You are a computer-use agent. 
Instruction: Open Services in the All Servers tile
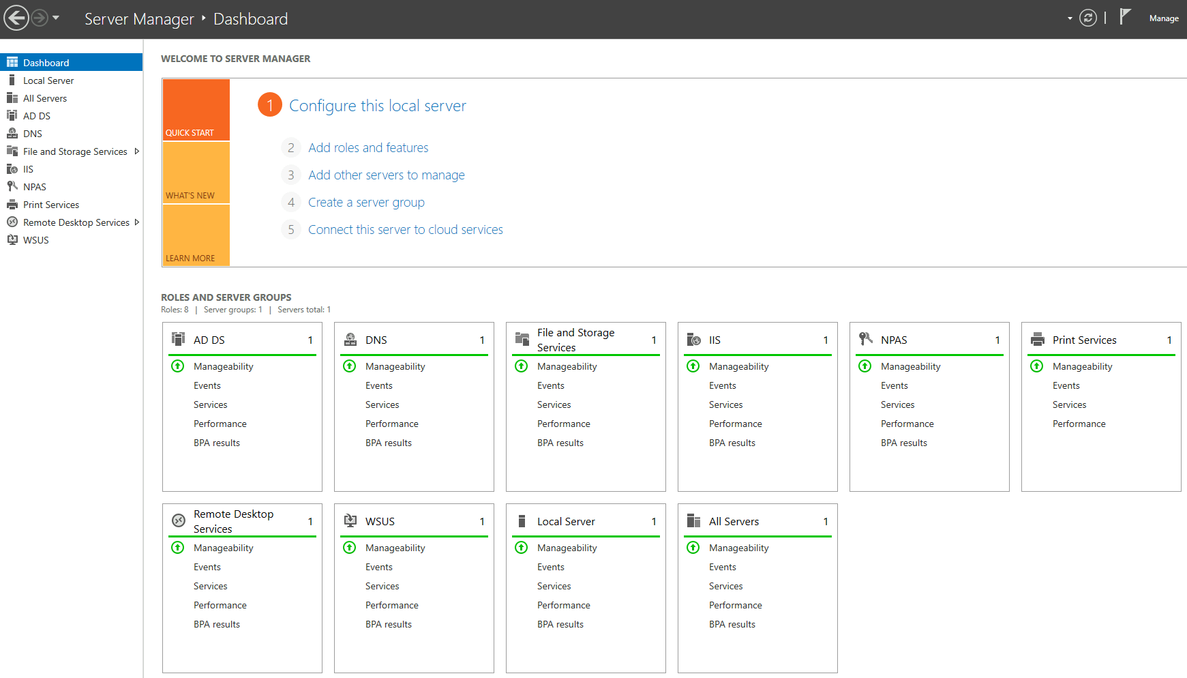(x=725, y=586)
